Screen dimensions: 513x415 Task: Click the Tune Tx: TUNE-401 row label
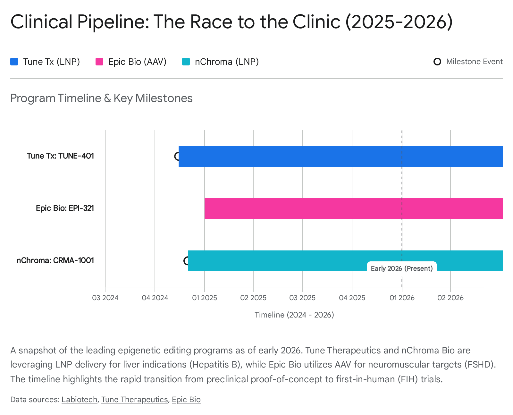coord(60,156)
